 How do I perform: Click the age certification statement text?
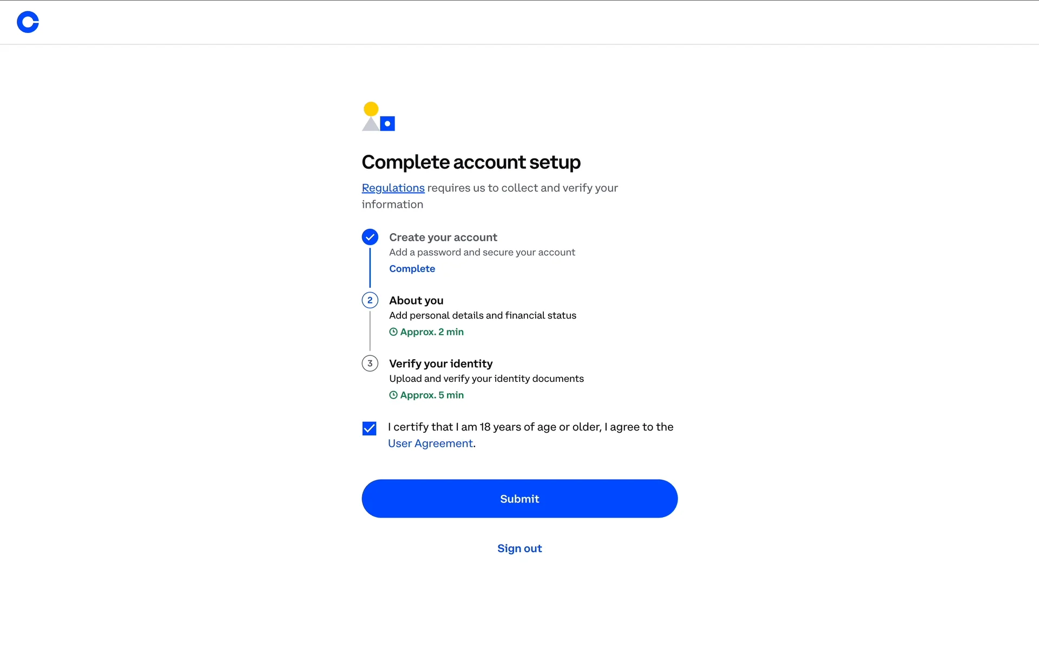530,427
